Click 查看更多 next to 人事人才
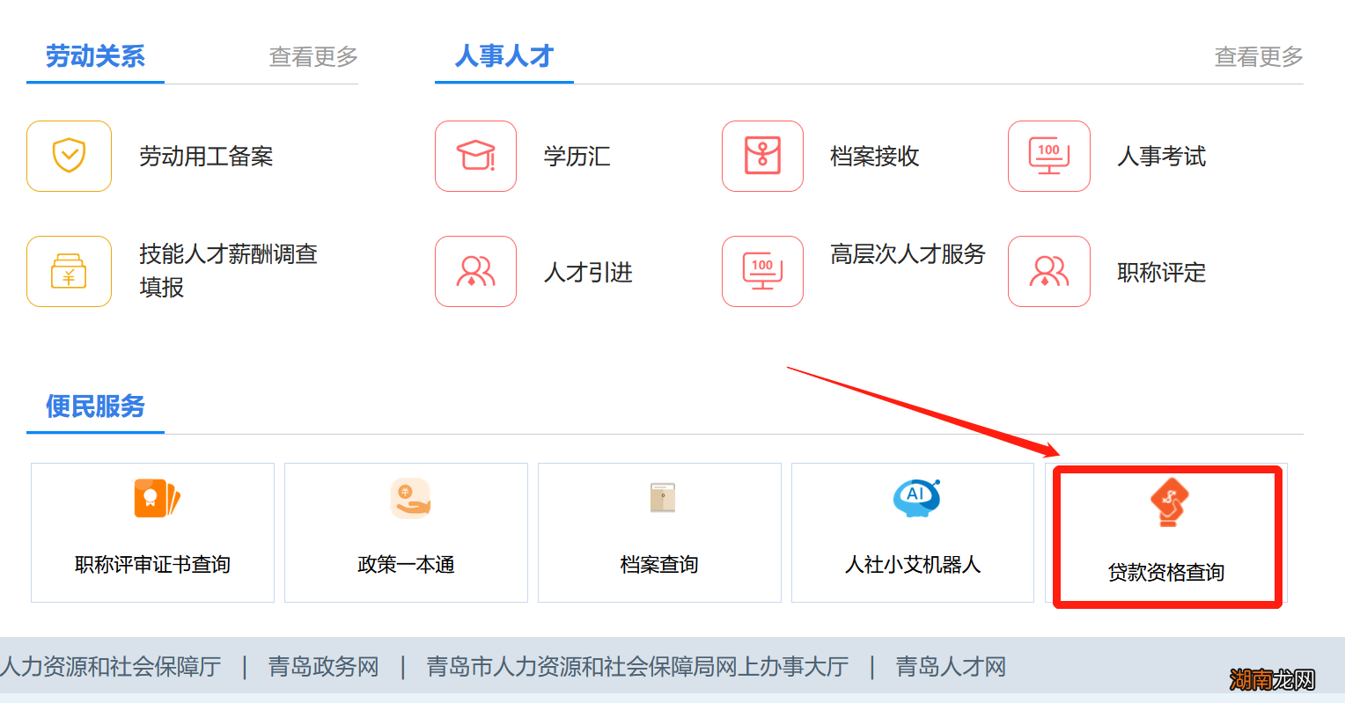The height and width of the screenshot is (703, 1345). tap(1258, 57)
